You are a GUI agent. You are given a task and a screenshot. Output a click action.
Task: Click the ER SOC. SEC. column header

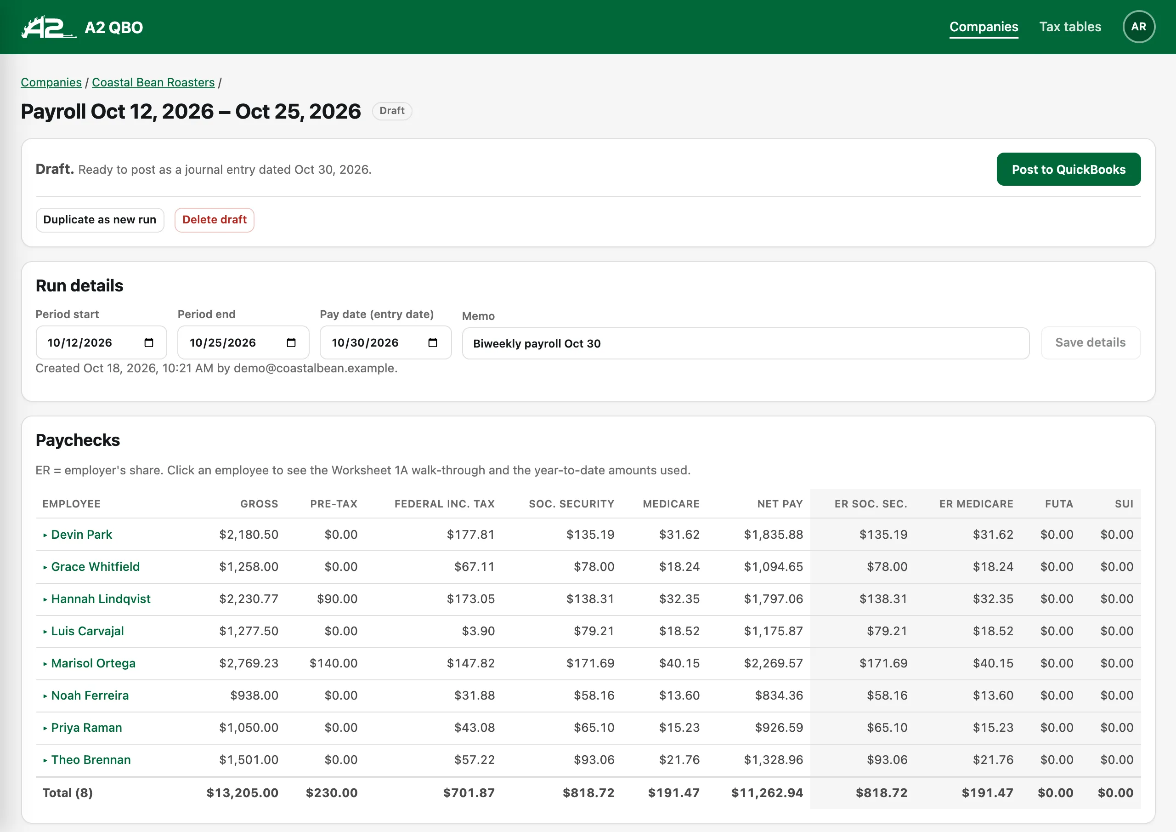pos(871,504)
